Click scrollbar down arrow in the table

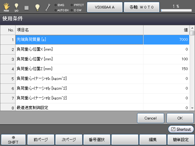(x=192, y=108)
